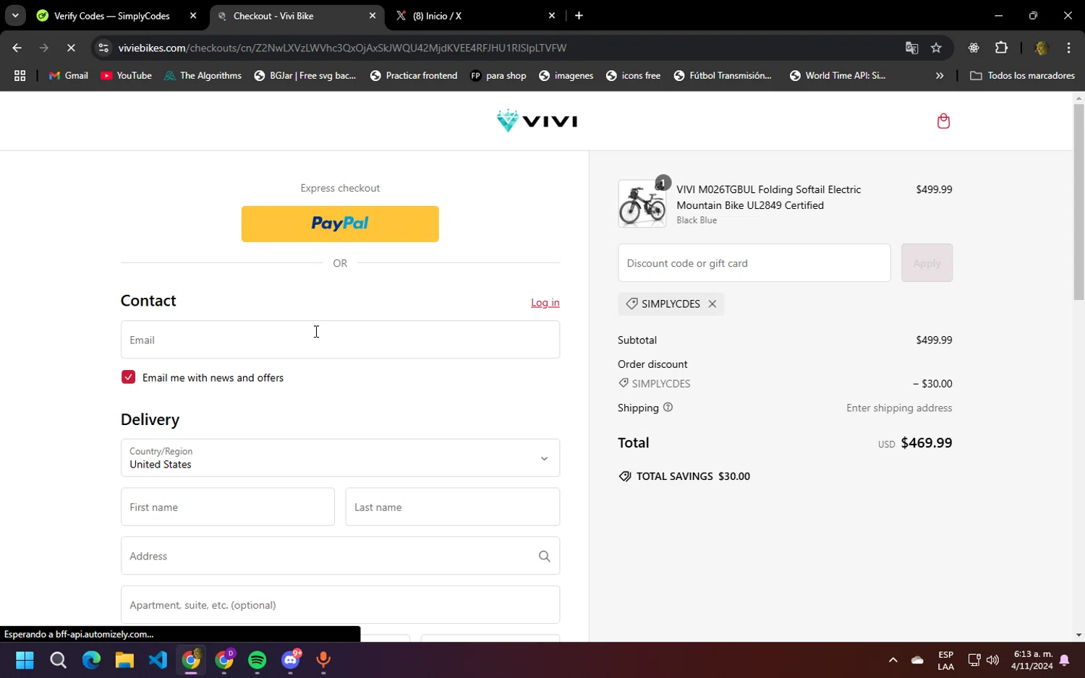
Task: Click the Google Translate icon in address bar
Action: click(x=911, y=48)
